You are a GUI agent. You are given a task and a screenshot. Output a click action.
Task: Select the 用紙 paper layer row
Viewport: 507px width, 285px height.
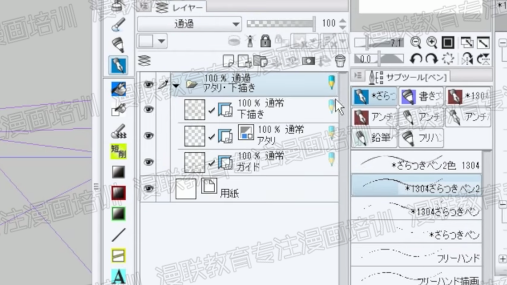point(239,189)
